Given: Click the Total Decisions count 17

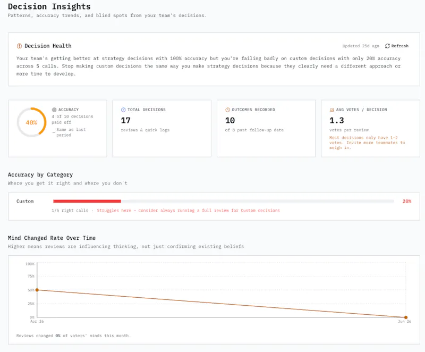Looking at the screenshot, I should (x=125, y=120).
